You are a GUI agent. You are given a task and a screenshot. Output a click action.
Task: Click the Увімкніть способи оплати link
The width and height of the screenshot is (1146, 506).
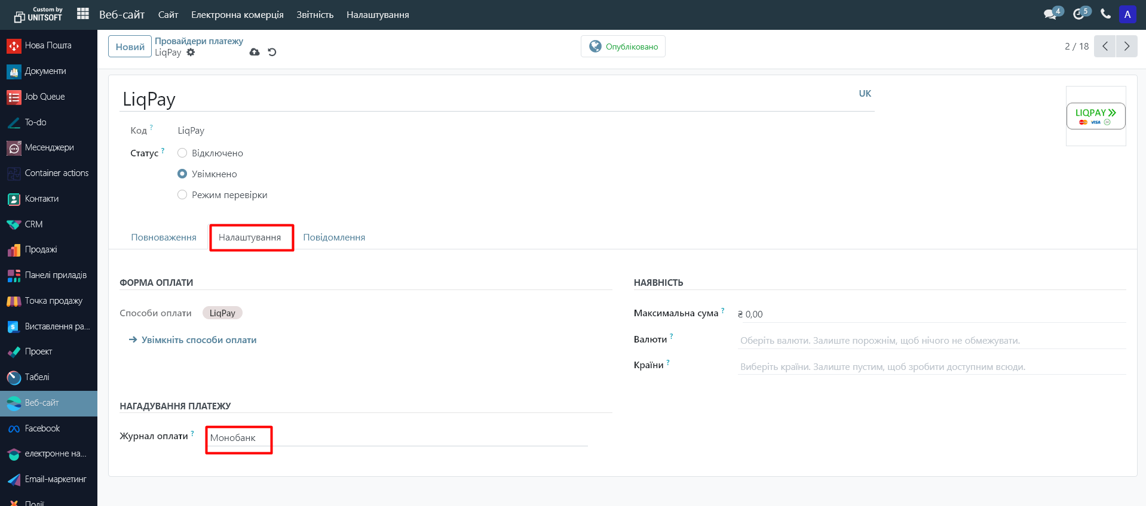198,340
